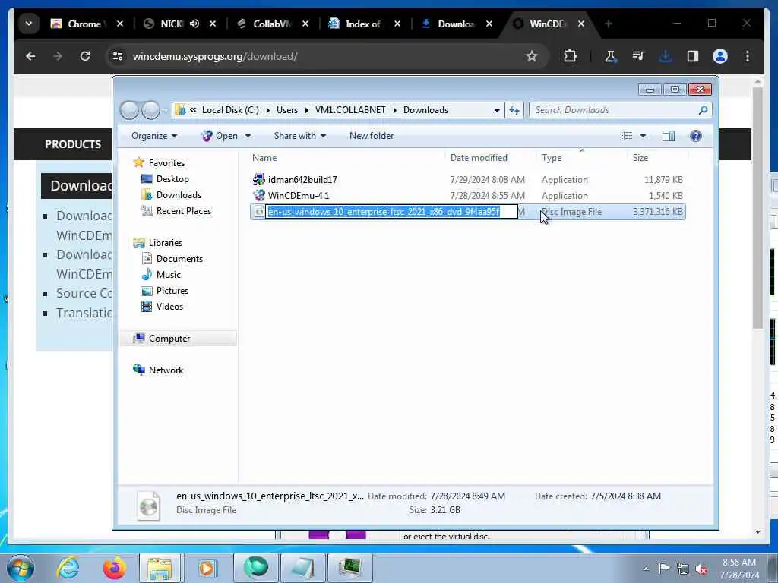This screenshot has height=583, width=778.
Task: Open Explorer help icon
Action: pos(696,136)
